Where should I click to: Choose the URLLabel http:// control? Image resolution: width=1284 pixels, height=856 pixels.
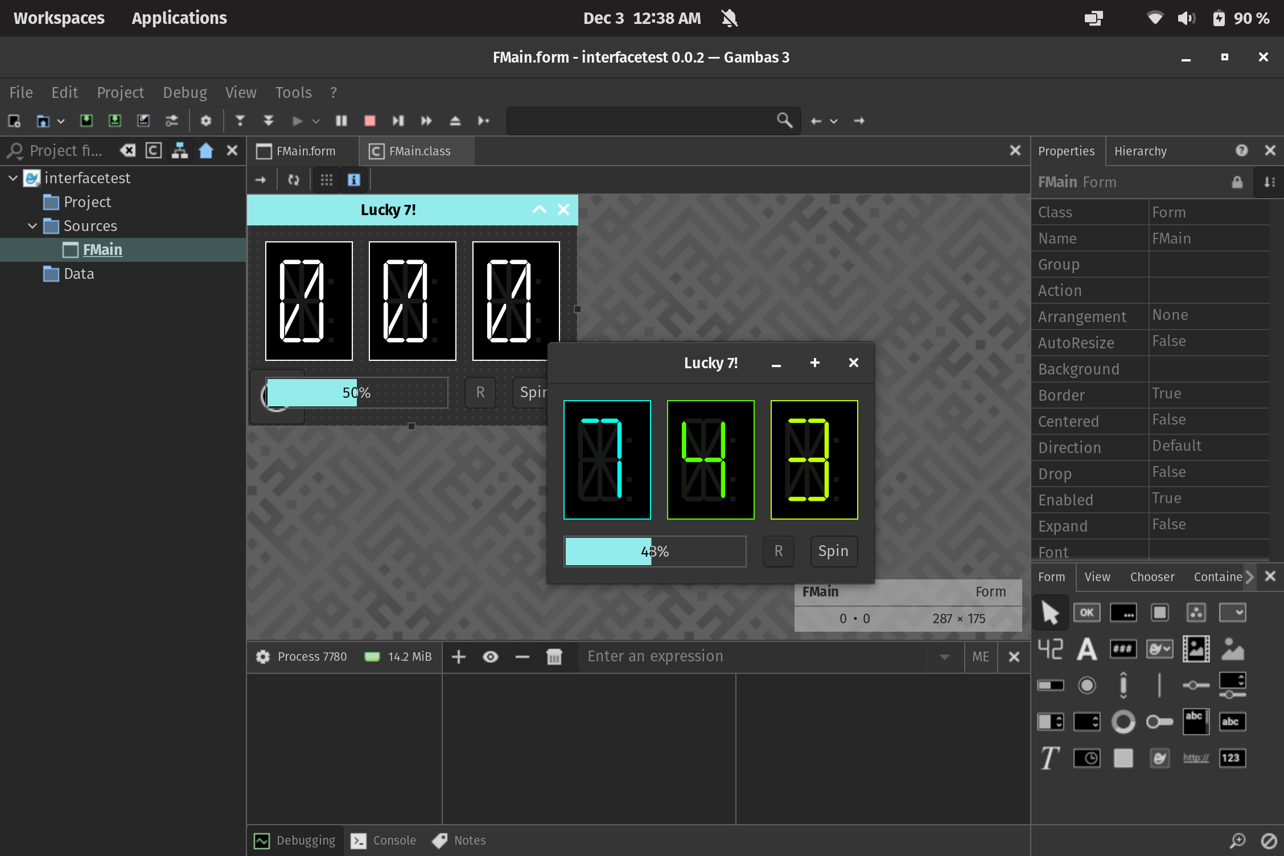point(1196,758)
